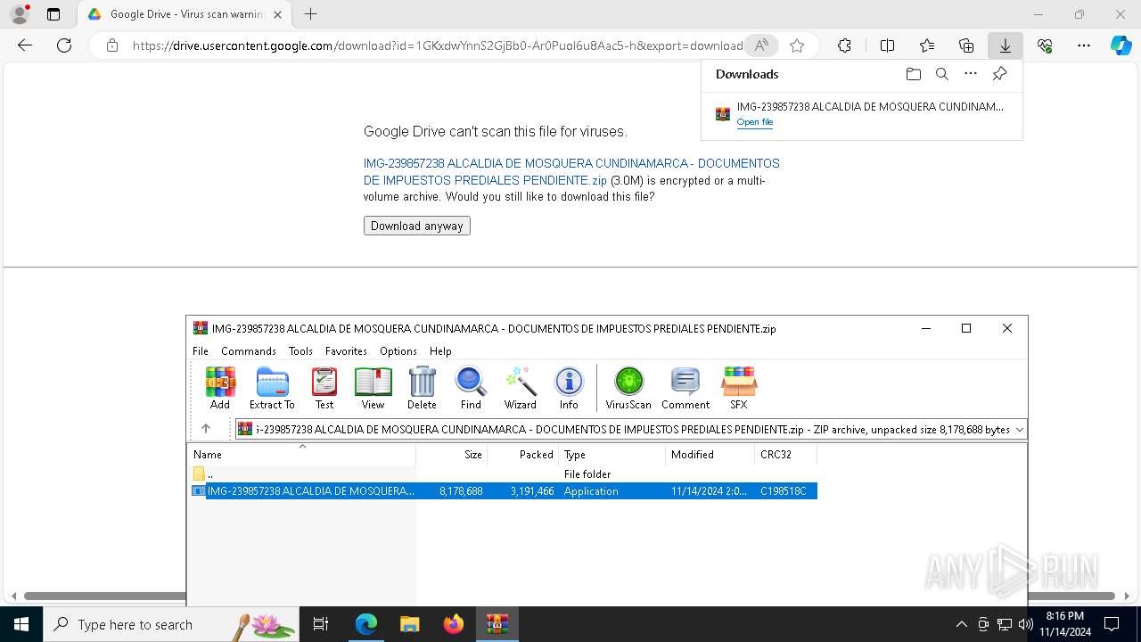The image size is (1141, 642).
Task: Open browser Extensions puzzle icon
Action: coord(844,45)
